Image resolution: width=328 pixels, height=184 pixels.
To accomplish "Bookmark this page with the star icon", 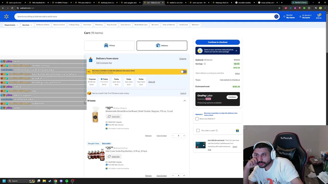I will coord(279,8).
